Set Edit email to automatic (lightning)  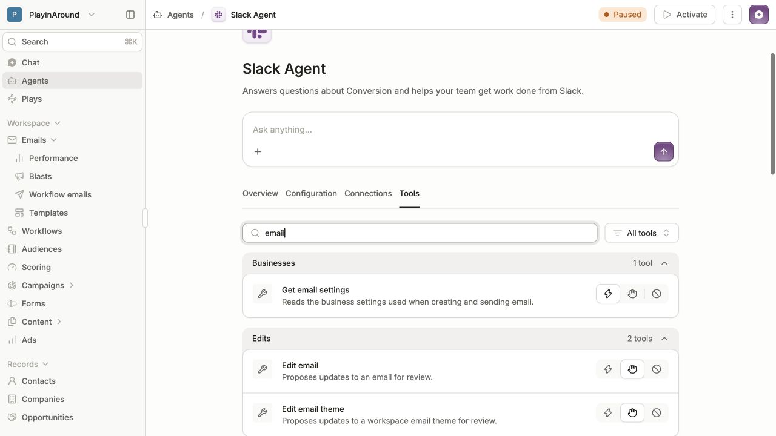[x=608, y=369]
